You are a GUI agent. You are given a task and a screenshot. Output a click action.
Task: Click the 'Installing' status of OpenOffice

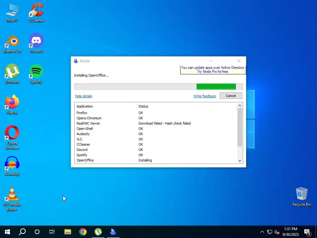145,160
